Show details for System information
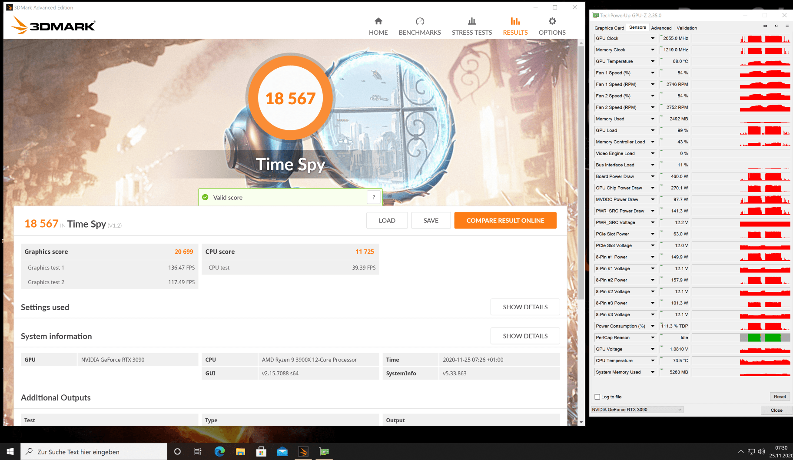The width and height of the screenshot is (793, 460). click(525, 336)
